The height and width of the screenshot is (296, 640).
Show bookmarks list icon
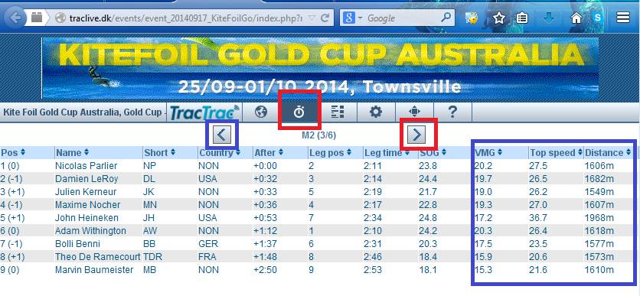(x=522, y=18)
